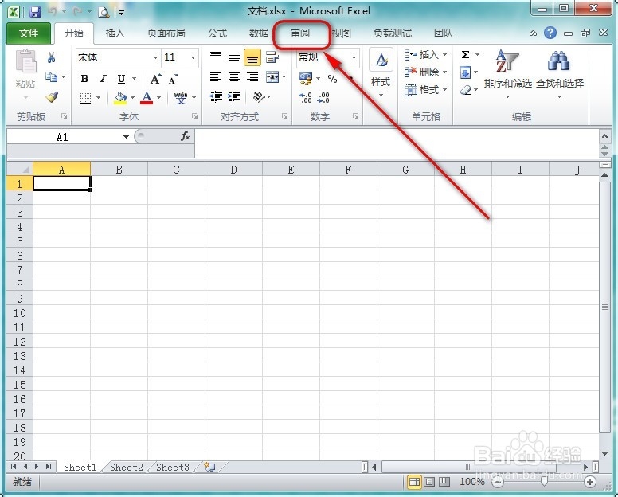Viewport: 618px width, 497px height.
Task: Toggle bottom vertical alignment (highlighted)
Action: point(252,57)
